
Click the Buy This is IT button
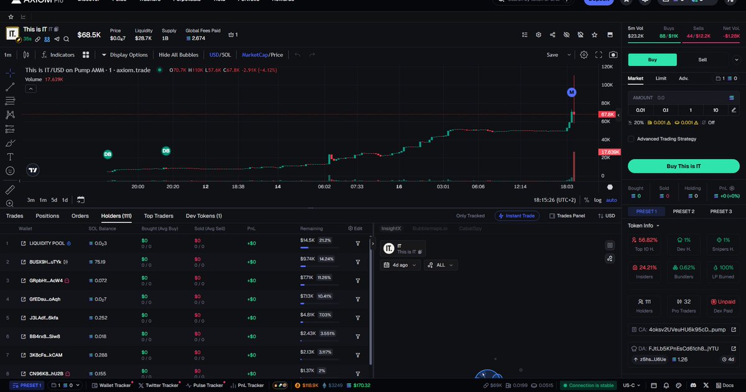[x=684, y=166]
